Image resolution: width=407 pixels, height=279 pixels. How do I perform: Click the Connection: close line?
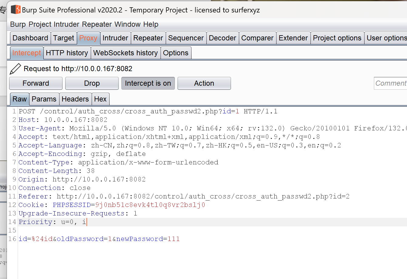click(55, 188)
